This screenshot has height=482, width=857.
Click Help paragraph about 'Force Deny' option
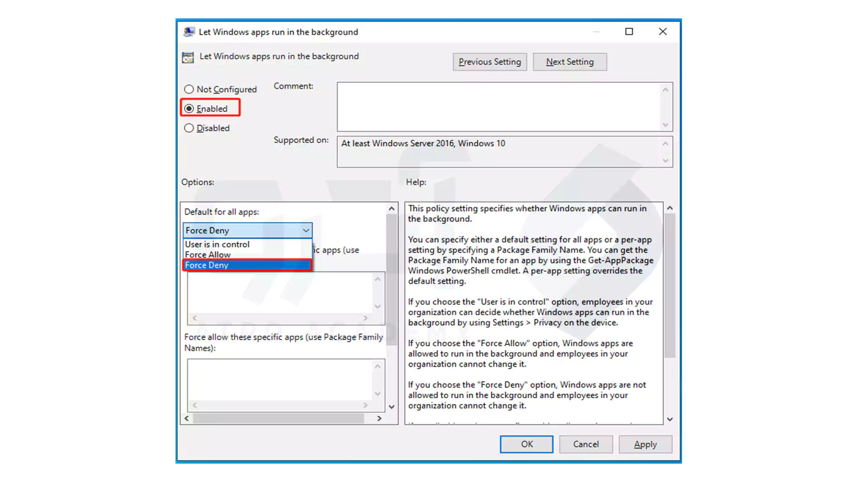pos(527,395)
